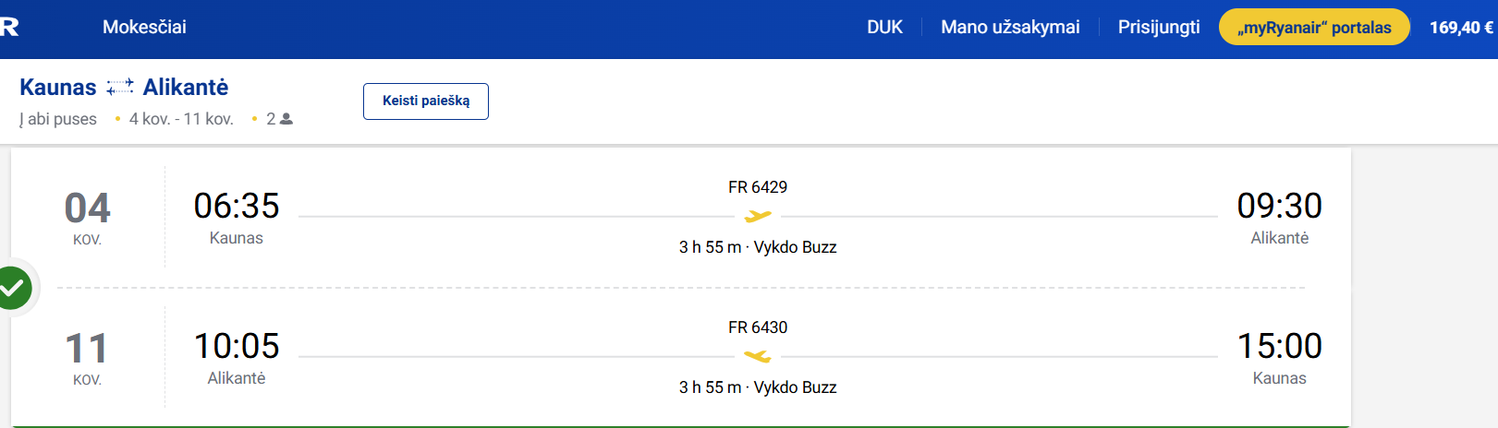Viewport: 1498px width, 428px height.
Task: Click the round-trip arrows icon beside Kaunas
Action: point(120,88)
